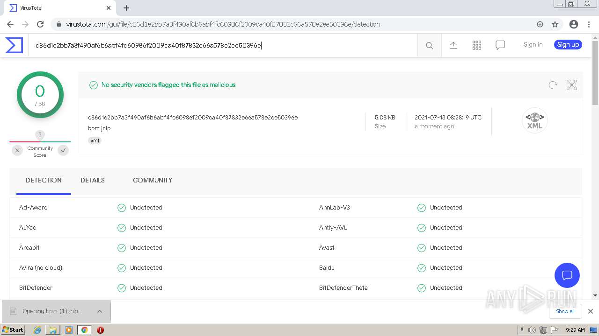Click the search magnifier icon
The height and width of the screenshot is (336, 599).
(x=429, y=45)
